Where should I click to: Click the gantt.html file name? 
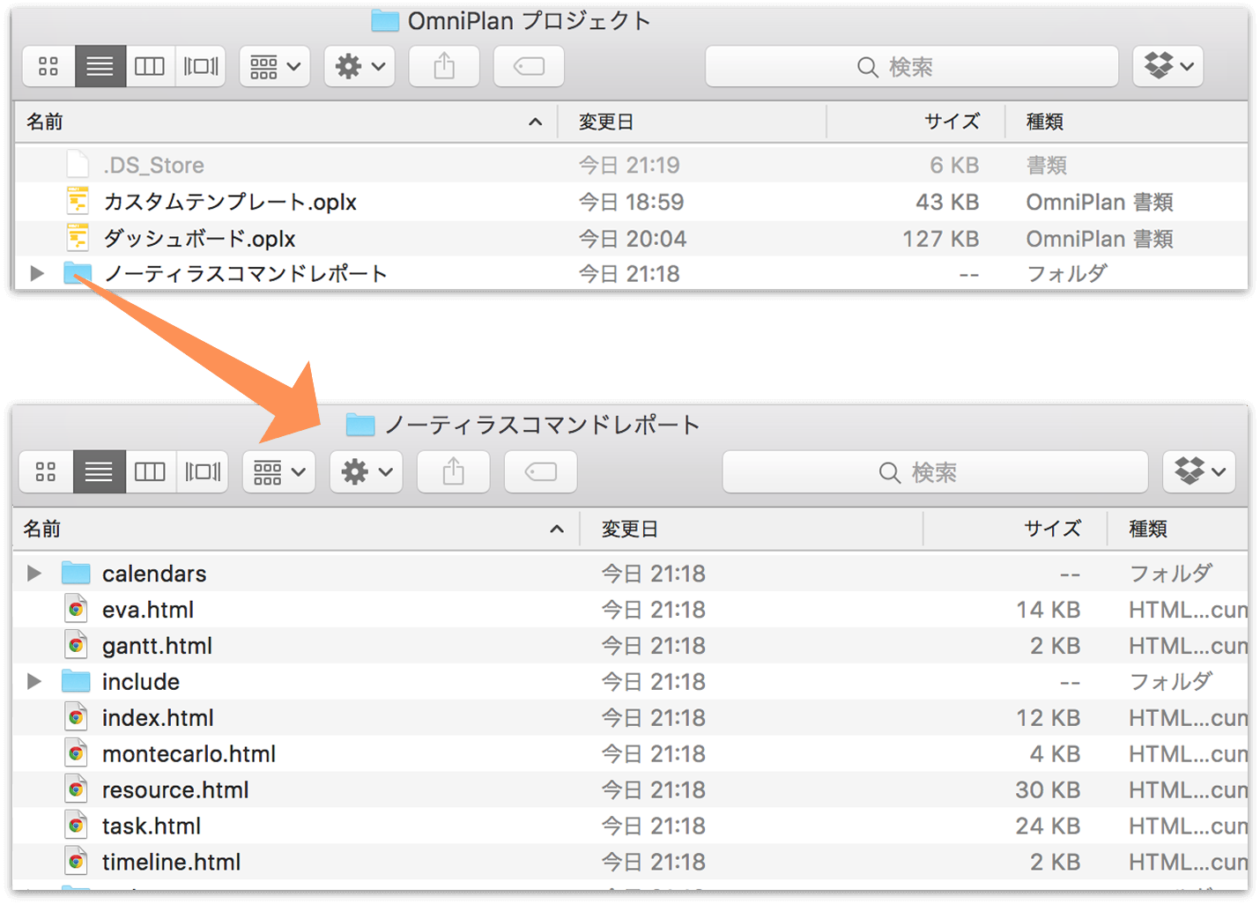point(158,646)
